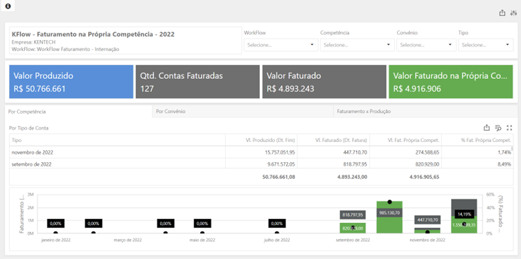Viewport: 521px width, 259px height.
Task: Click the green Valor Faturado na Própria card
Action: (x=451, y=82)
